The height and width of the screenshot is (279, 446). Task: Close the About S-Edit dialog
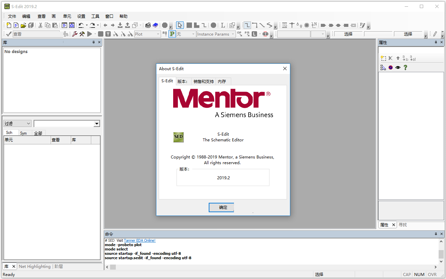(285, 68)
